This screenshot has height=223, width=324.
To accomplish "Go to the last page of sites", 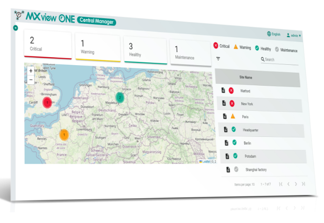I will tap(303, 184).
